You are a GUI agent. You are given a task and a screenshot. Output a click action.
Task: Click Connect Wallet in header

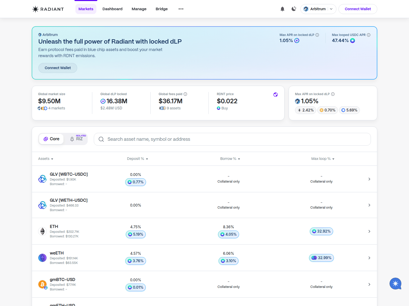point(358,9)
